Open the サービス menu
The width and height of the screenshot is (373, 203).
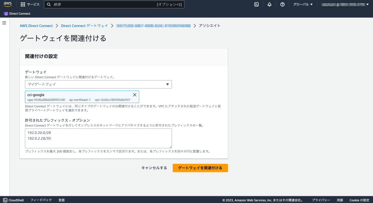[x=33, y=4]
